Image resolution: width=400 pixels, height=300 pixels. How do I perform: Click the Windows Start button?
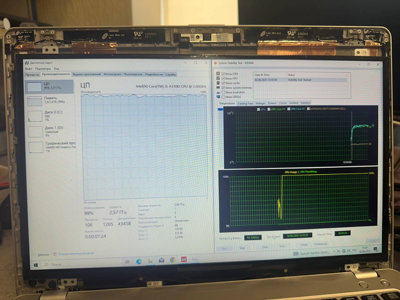[36, 265]
